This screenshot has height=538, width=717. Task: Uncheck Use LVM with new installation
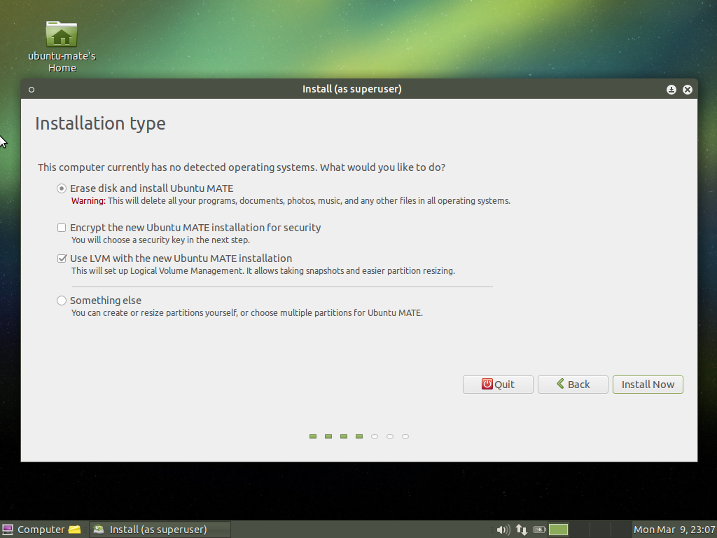point(174,258)
